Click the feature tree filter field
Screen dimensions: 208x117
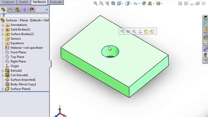pyautogui.click(x=25, y=15)
